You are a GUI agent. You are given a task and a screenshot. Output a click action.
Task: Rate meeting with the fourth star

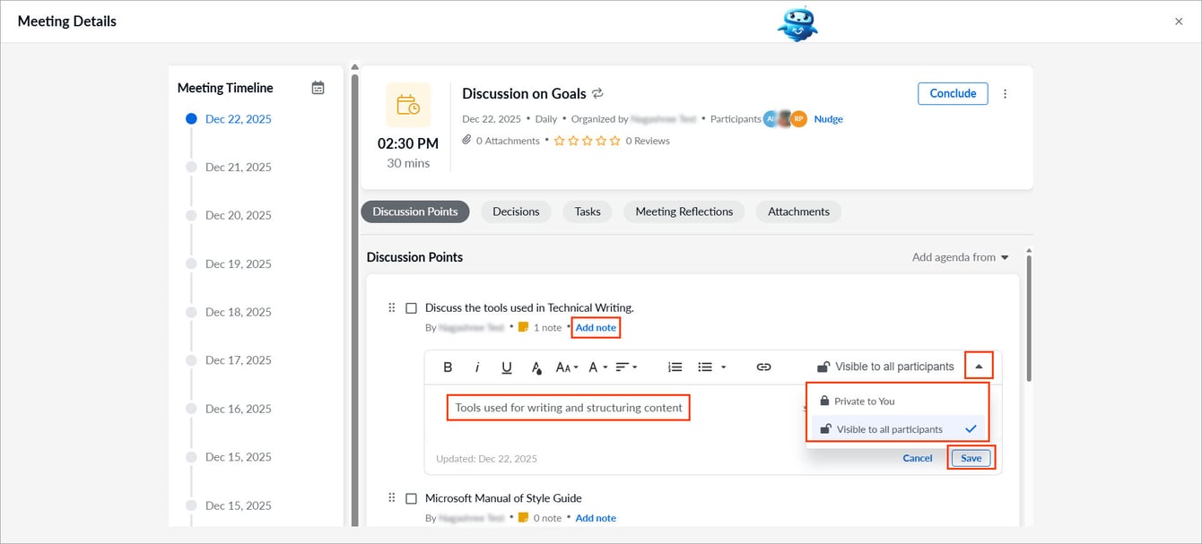pos(601,141)
